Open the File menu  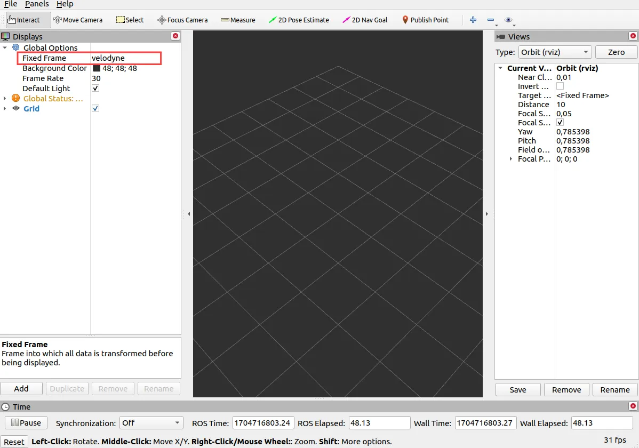[x=11, y=4]
